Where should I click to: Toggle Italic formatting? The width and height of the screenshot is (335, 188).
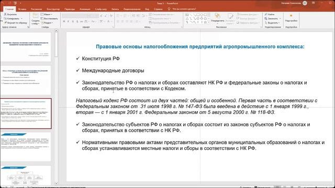68,21
